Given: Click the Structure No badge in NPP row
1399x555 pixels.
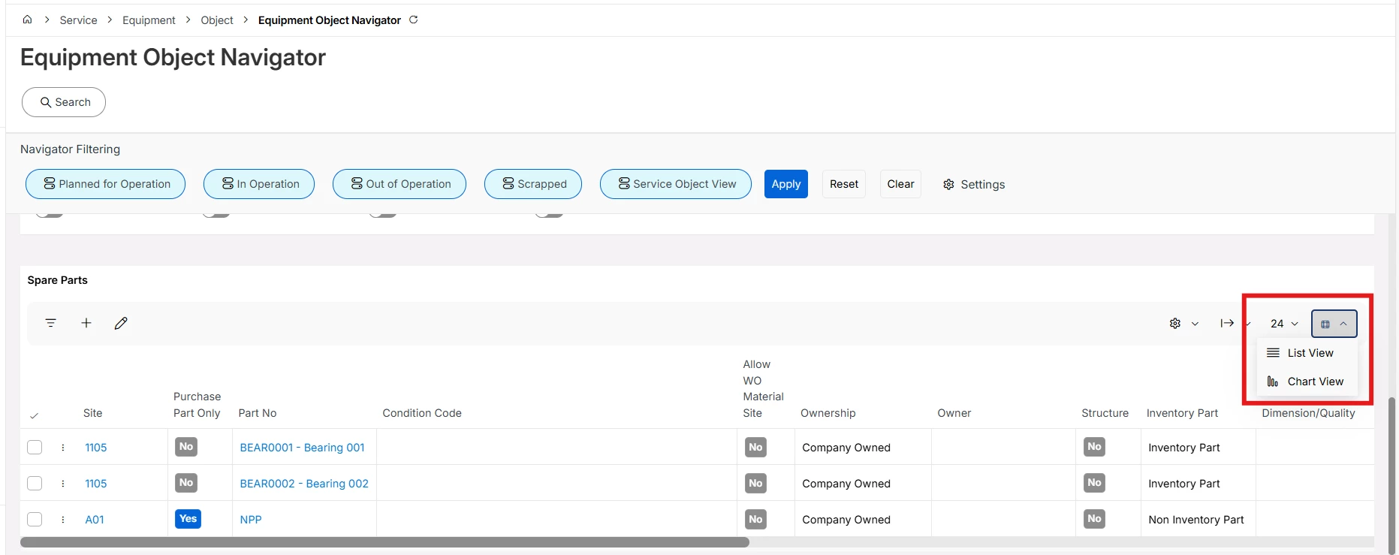Looking at the screenshot, I should coord(1095,519).
